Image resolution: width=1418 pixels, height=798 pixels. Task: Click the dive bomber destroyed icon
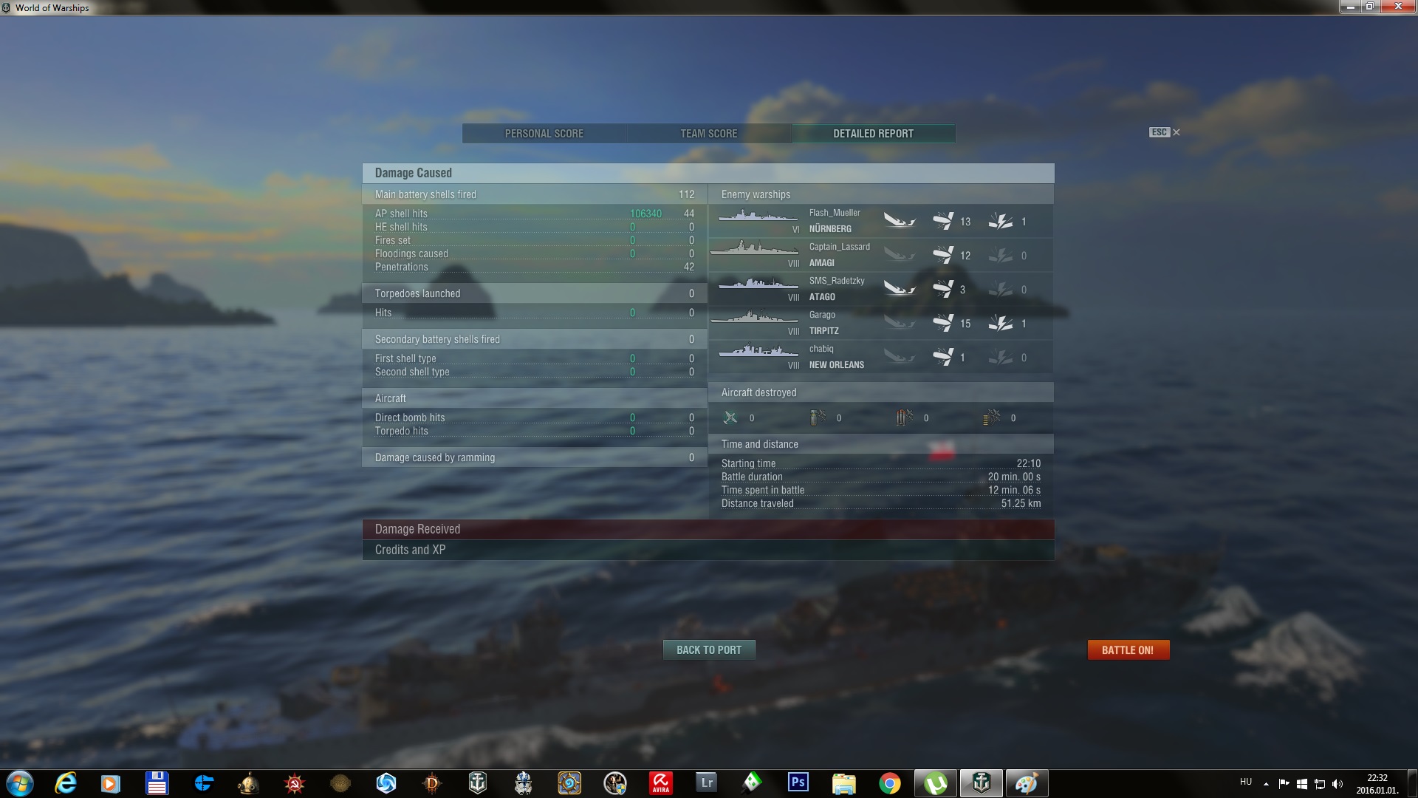click(904, 417)
